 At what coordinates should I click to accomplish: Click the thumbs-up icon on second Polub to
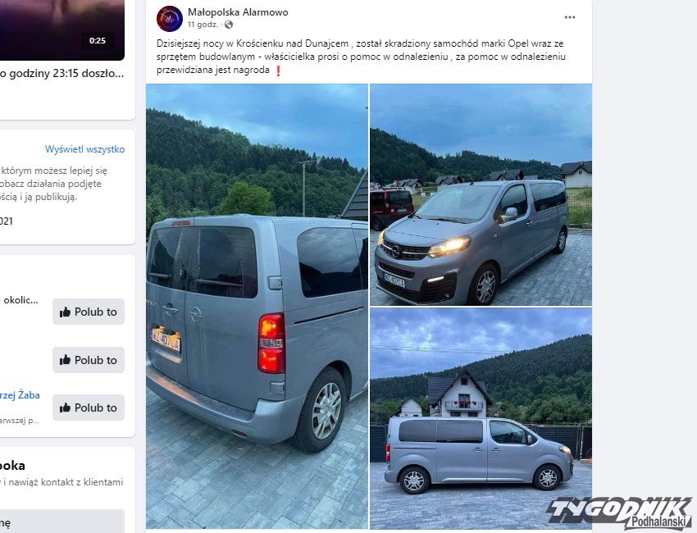[x=66, y=360]
